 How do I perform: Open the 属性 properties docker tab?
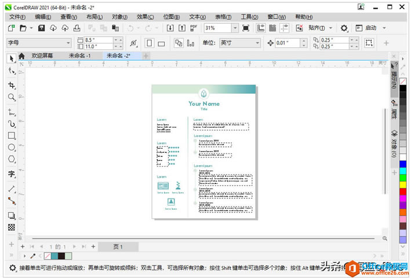394,109
